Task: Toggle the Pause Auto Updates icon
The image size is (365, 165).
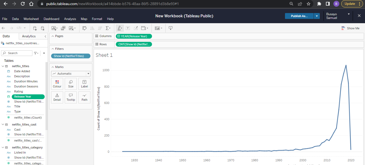Action: (43, 28)
